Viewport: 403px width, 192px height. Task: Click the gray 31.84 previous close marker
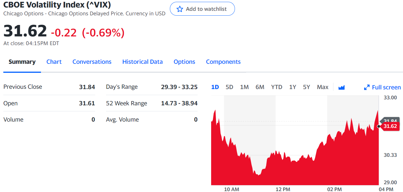[391, 119]
